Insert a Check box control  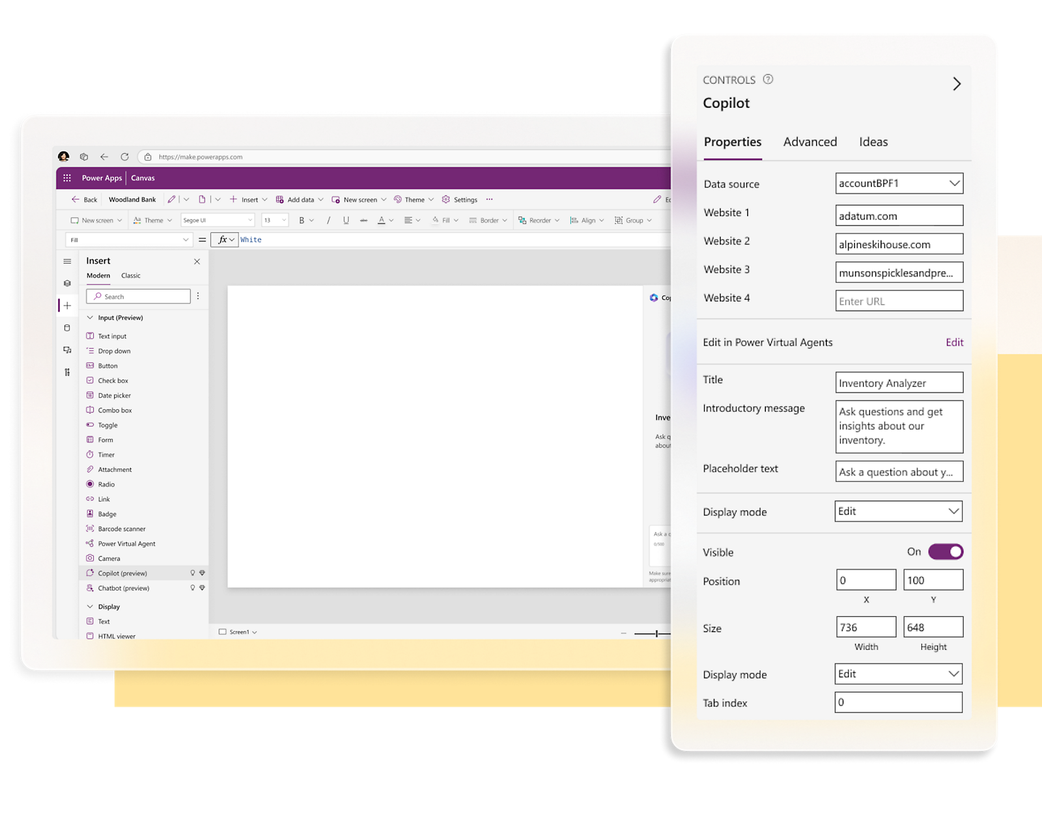pyautogui.click(x=113, y=381)
